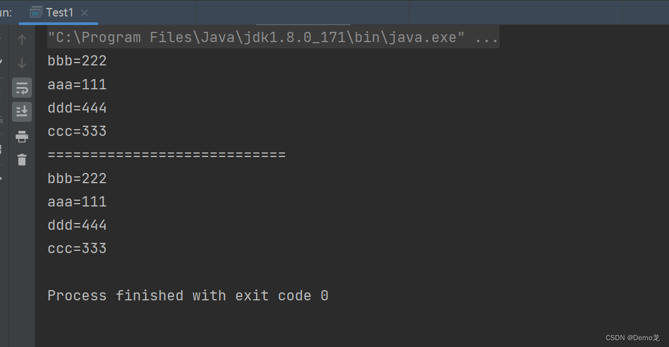Image resolution: width=669 pixels, height=347 pixels.
Task: Navigate up the stack trace
Action: 22,39
